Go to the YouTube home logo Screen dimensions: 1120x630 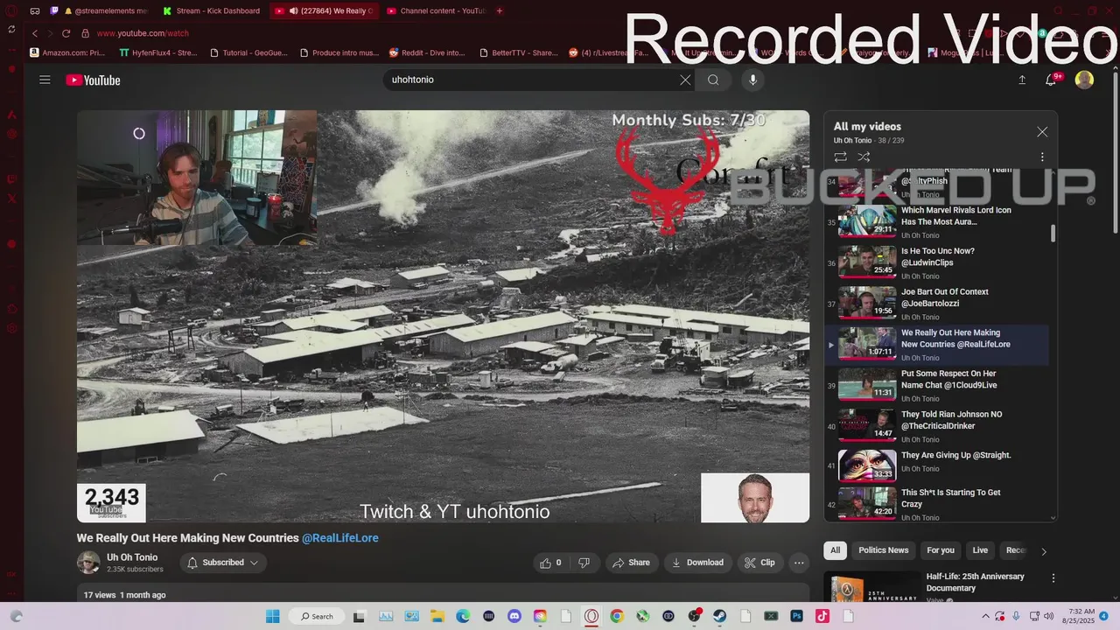point(93,80)
